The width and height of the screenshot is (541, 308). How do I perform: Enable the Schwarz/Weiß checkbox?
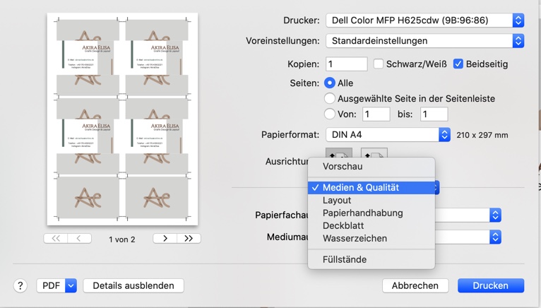click(379, 64)
